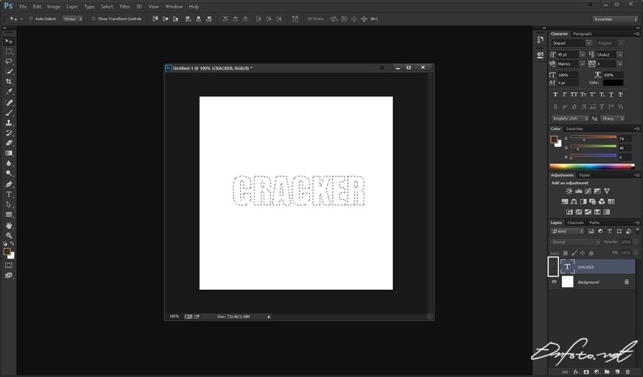
Task: Select the Zoom tool
Action: coord(9,236)
